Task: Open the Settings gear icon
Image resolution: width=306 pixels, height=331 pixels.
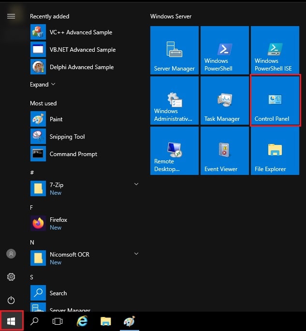Action: [x=11, y=277]
